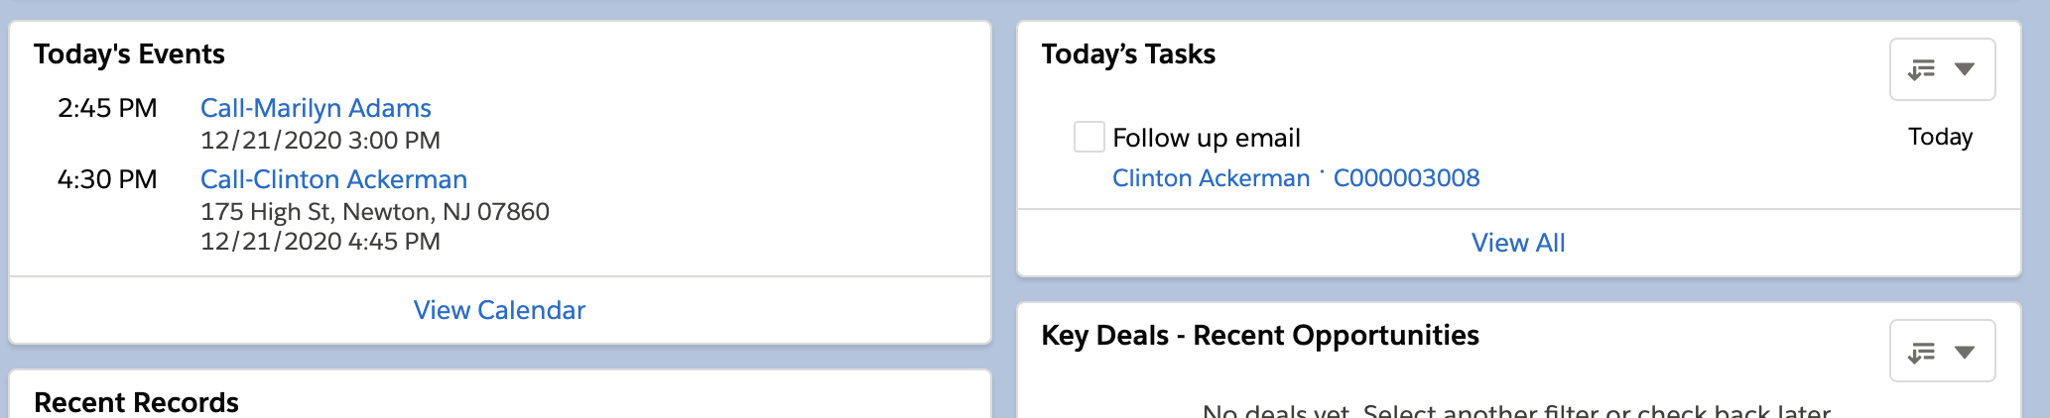This screenshot has height=418, width=2050.
Task: Select View All under Today's Tasks
Action: click(1518, 243)
